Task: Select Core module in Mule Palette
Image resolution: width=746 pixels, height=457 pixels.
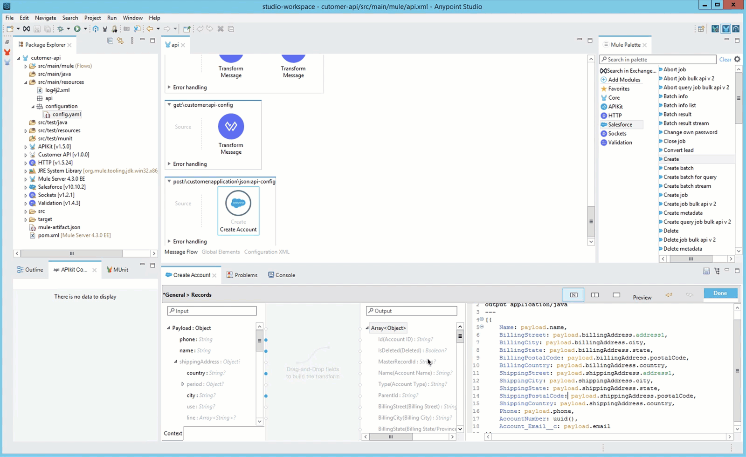Action: [x=610, y=98]
